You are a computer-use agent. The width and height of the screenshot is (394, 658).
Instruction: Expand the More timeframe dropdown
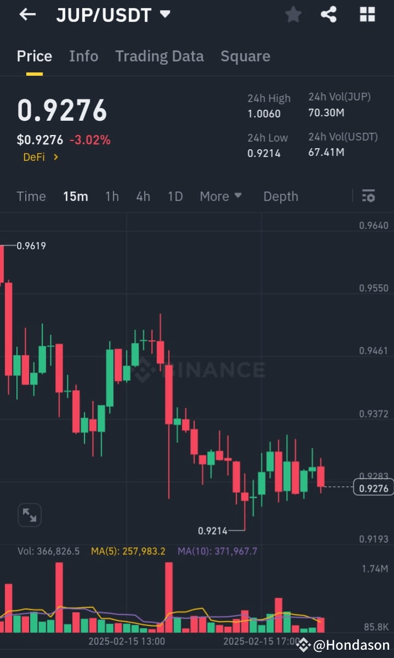tap(221, 196)
